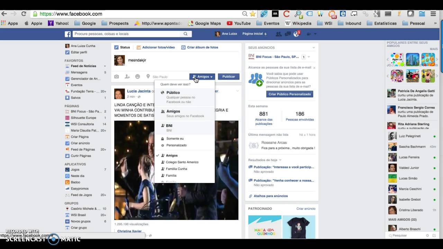Choose Familiia Cunha list in menu
Viewport: 443px width, 249px height.
click(184, 169)
